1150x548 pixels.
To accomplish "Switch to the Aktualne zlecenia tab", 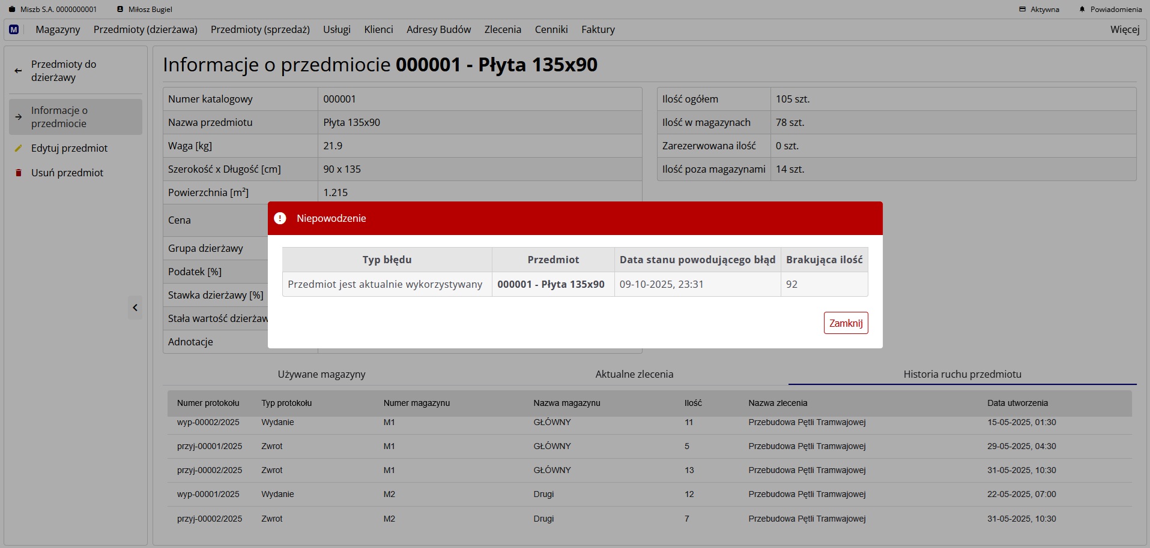I will [x=634, y=374].
